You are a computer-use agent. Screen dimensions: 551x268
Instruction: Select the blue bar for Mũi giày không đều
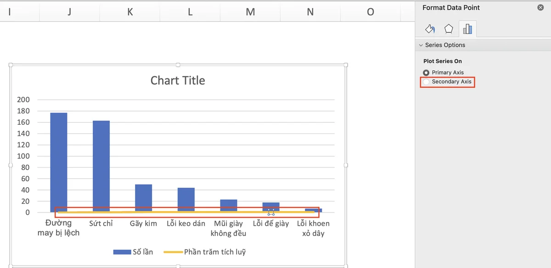pos(229,205)
